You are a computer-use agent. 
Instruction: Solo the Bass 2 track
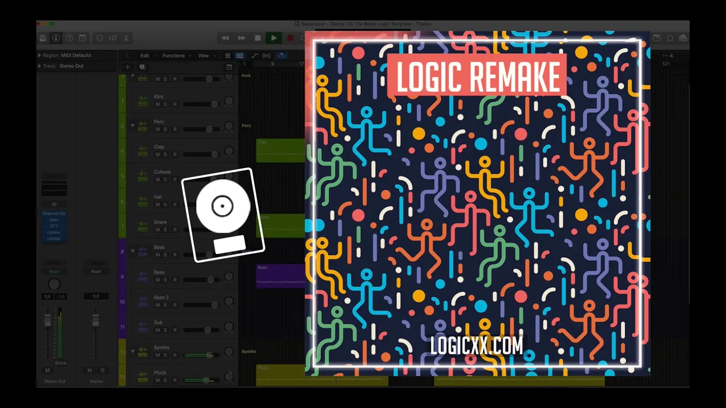[165, 305]
